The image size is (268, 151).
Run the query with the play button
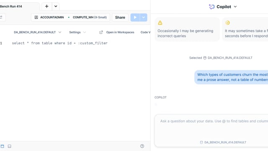135,17
